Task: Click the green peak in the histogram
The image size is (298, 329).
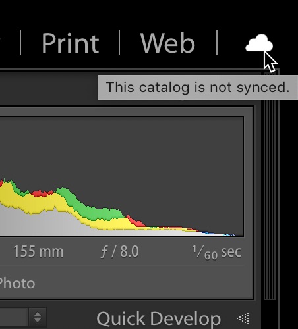Action: click(64, 193)
